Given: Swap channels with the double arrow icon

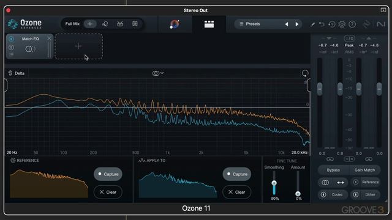Looking at the screenshot, I should pyautogui.click(x=341, y=183).
